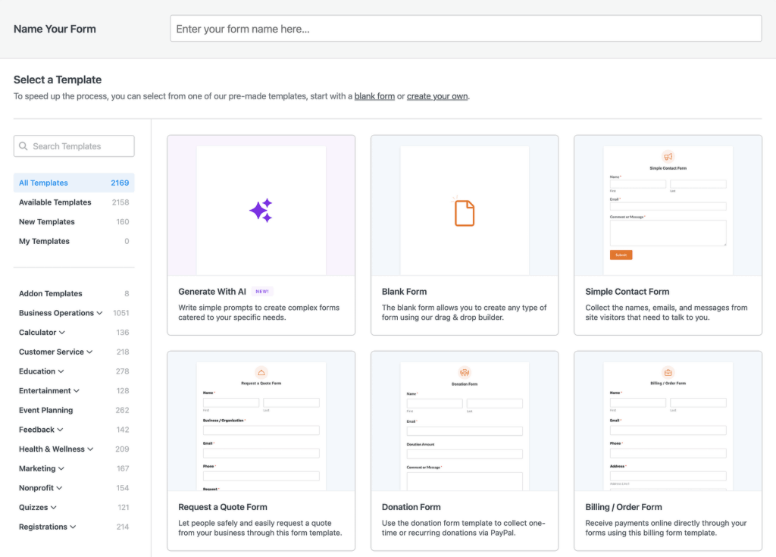The width and height of the screenshot is (776, 557).
Task: Expand the Health & Wellness category
Action: [91, 449]
